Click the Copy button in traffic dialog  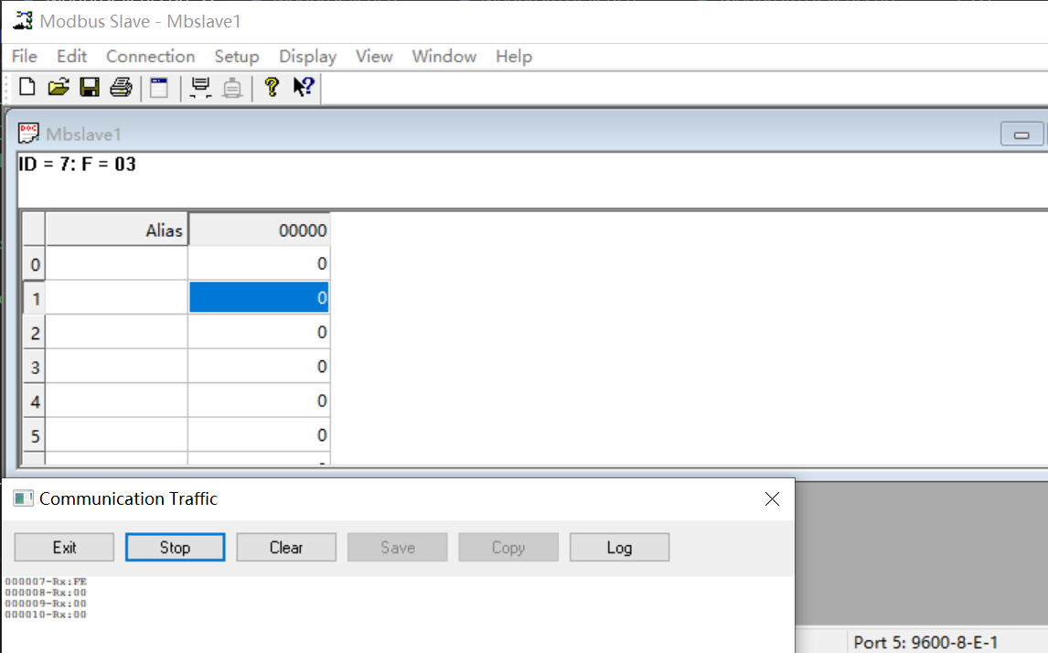pos(508,548)
